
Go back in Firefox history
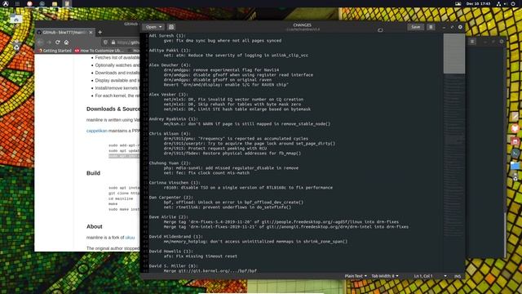[x=40, y=42]
